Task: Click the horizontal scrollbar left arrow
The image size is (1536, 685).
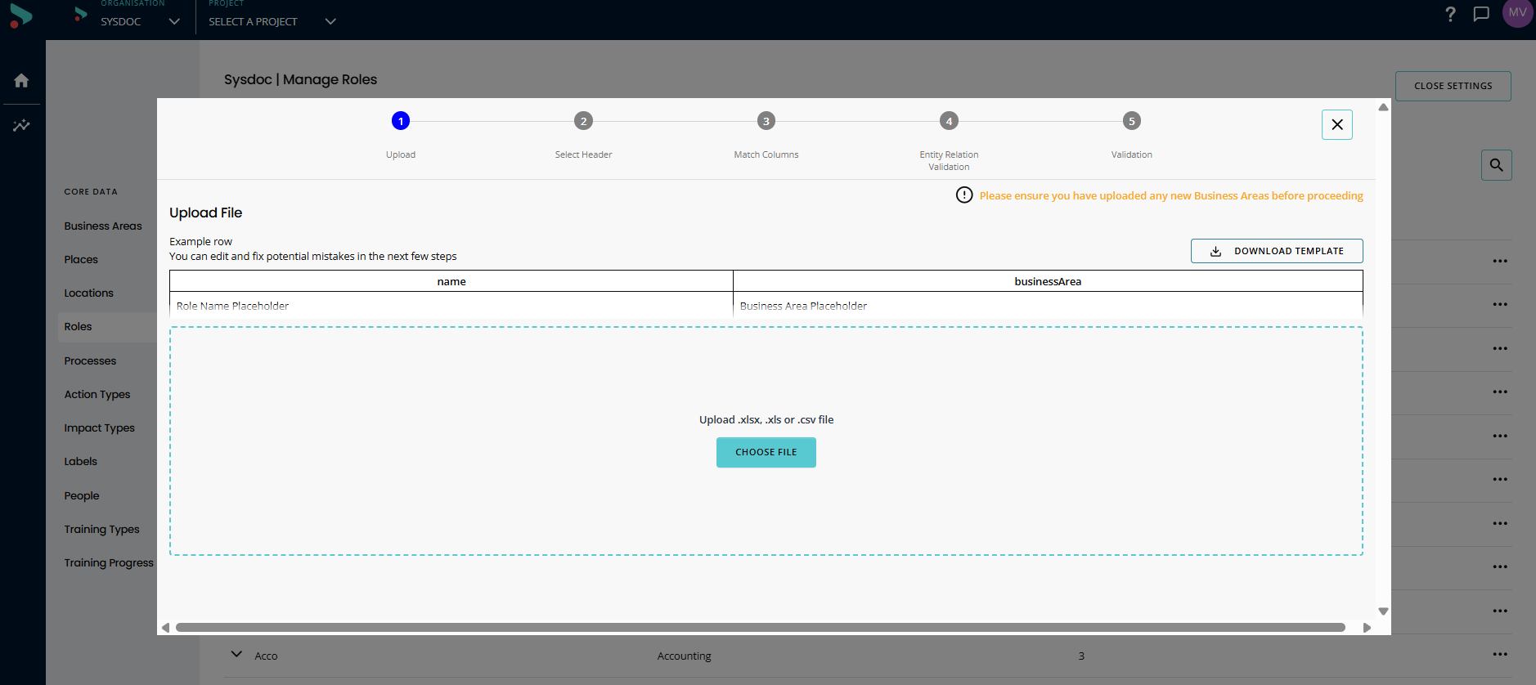Action: pyautogui.click(x=166, y=628)
